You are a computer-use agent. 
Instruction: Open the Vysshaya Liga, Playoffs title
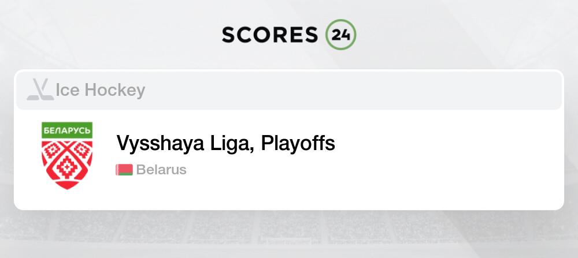[225, 143]
